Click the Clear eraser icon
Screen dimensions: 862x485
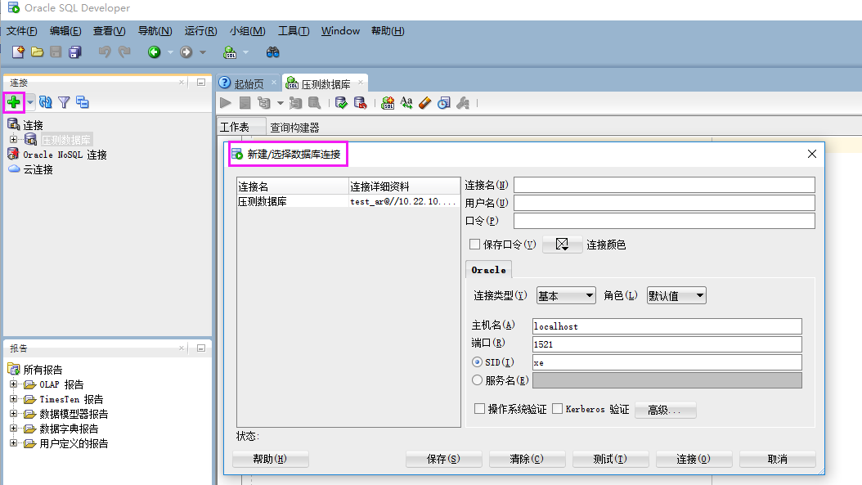pos(425,103)
